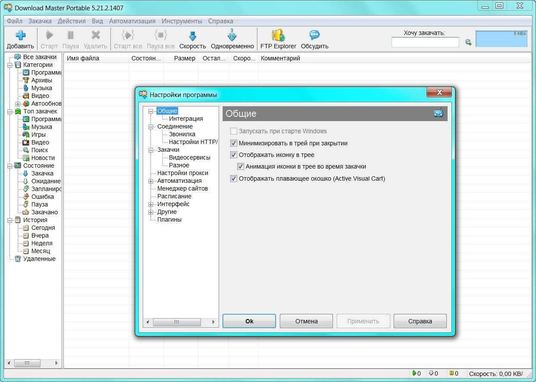Open the Файл menu
This screenshot has width=536, height=382.
pyautogui.click(x=15, y=21)
